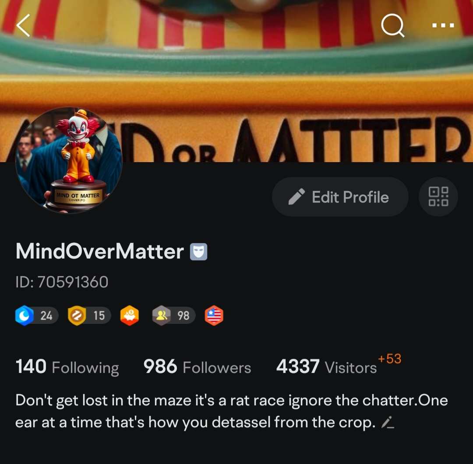View the 140 Following list
This screenshot has height=464, width=473.
click(67, 367)
